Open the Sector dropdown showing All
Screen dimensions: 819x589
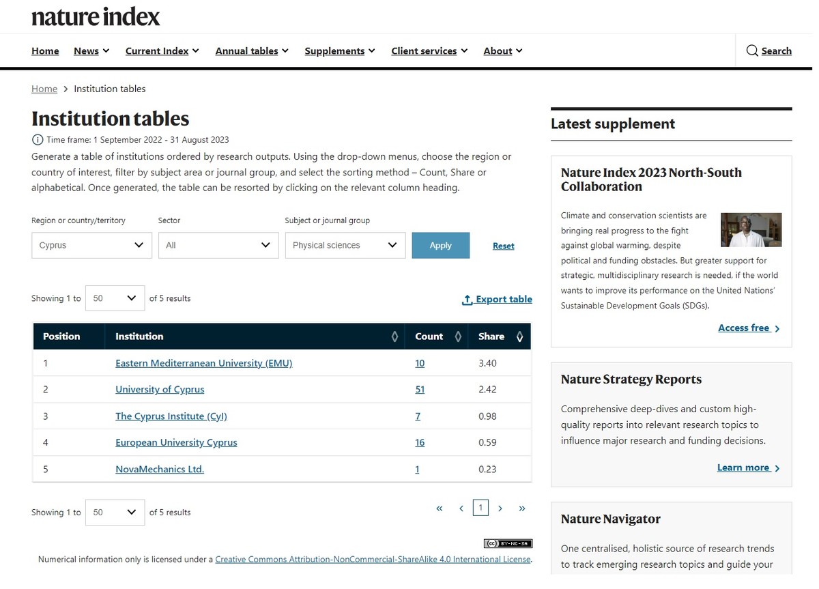[x=218, y=245]
